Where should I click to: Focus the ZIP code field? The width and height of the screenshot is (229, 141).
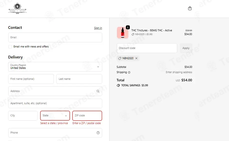[x=87, y=116]
